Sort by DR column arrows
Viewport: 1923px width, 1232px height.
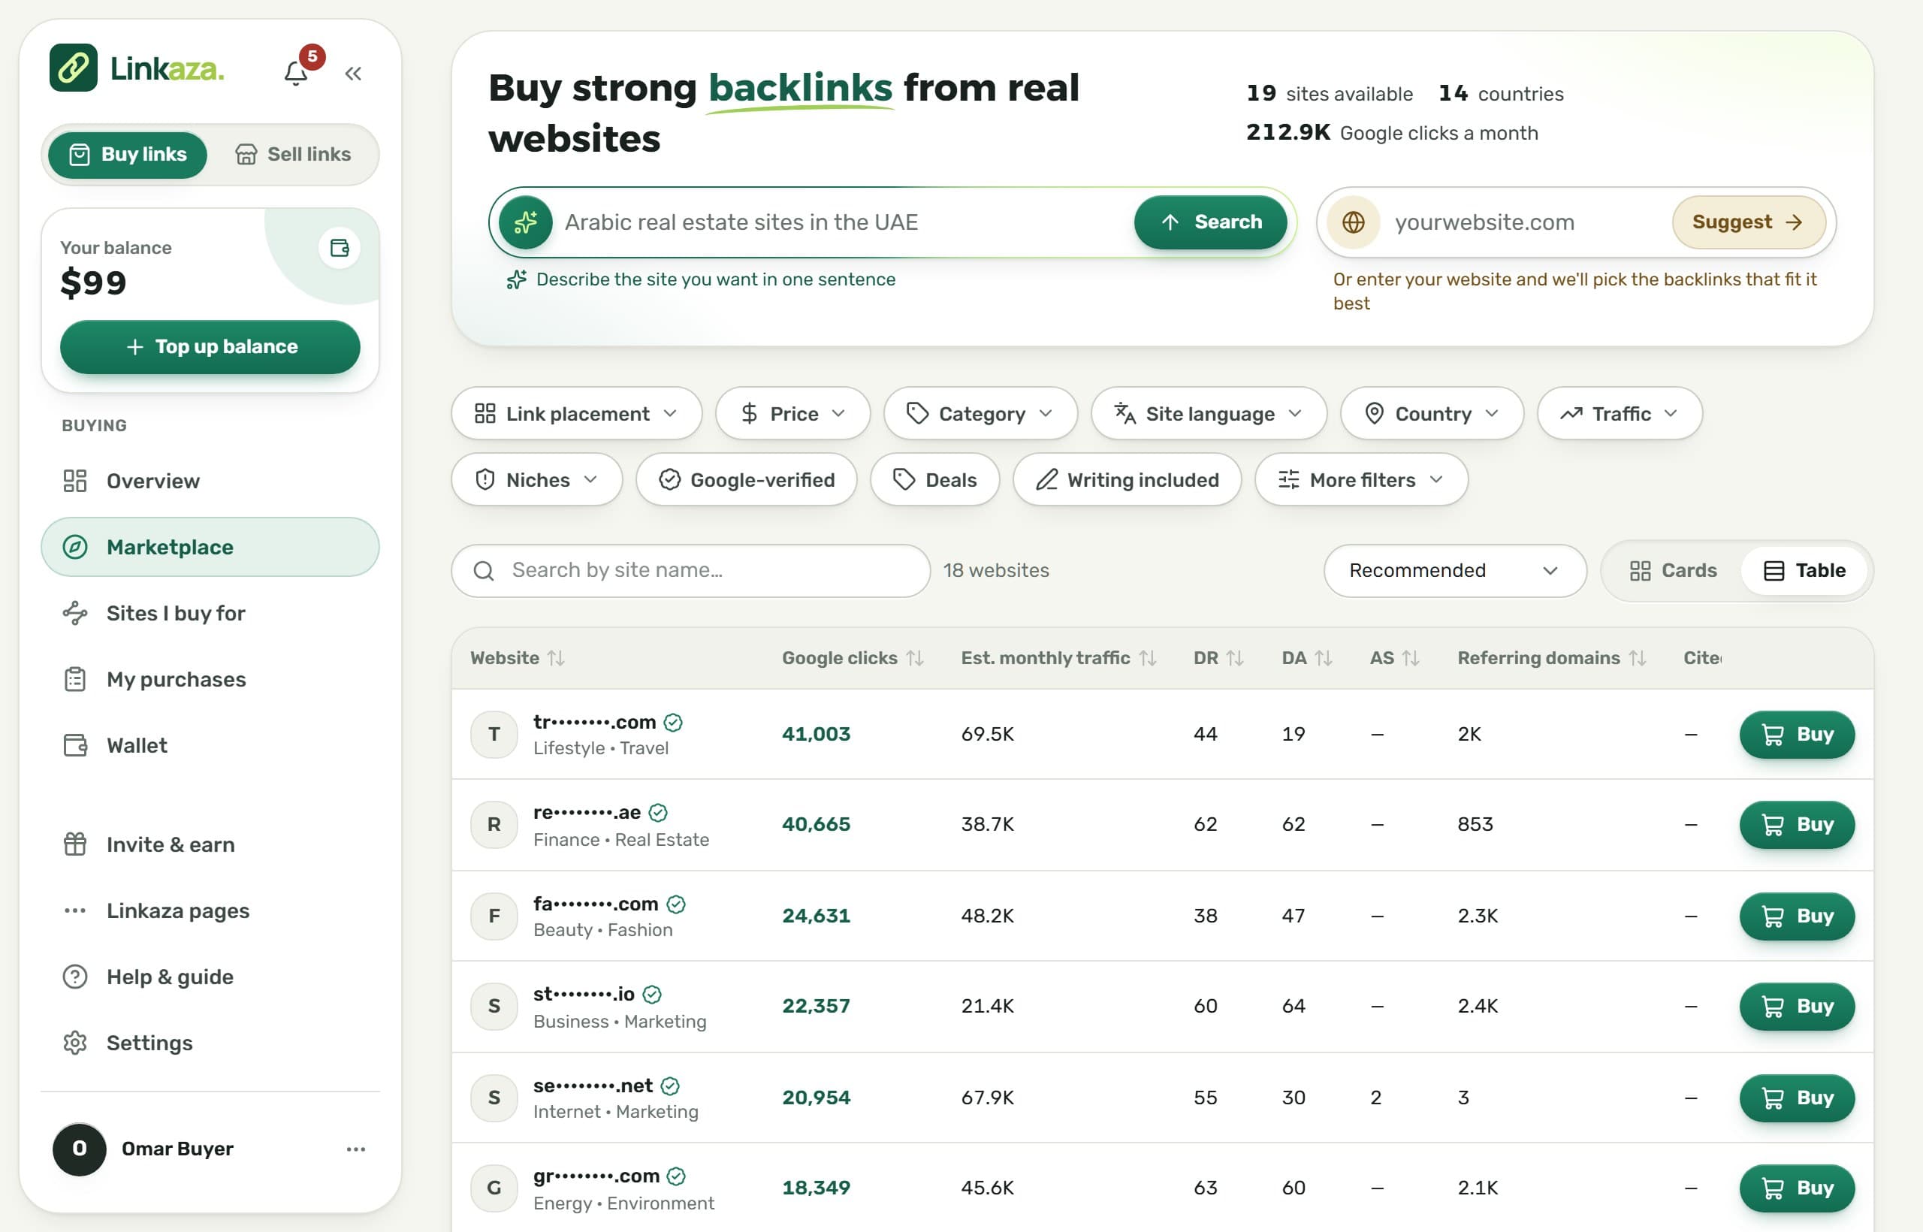click(1235, 657)
